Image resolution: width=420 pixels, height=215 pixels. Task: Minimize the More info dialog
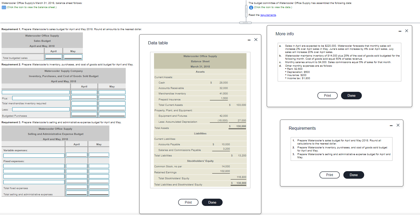coord(400,31)
